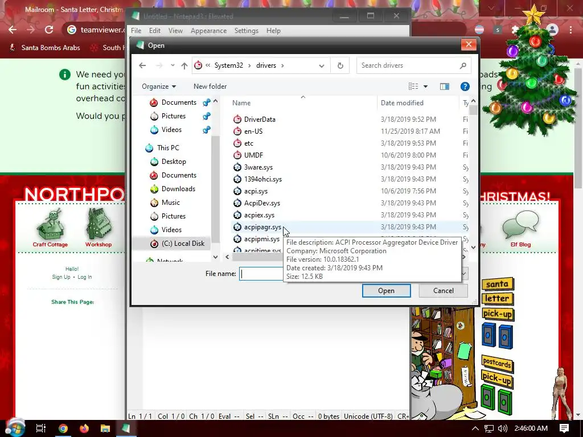Open Notepad3 File menu
The width and height of the screenshot is (583, 437).
pyautogui.click(x=136, y=31)
